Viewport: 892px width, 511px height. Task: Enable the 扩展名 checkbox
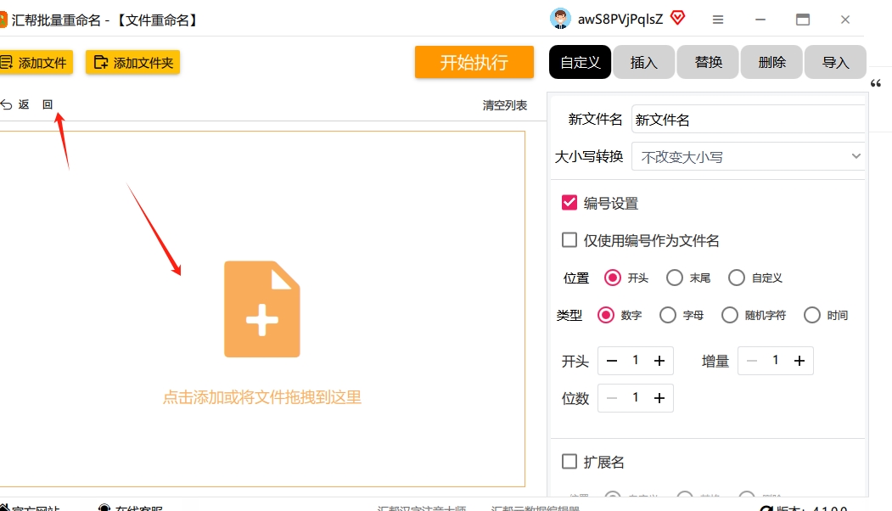569,461
